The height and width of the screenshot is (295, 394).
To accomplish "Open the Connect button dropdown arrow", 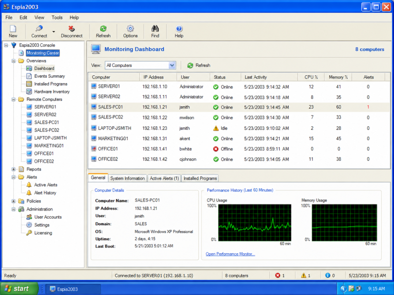I will (x=54, y=31).
